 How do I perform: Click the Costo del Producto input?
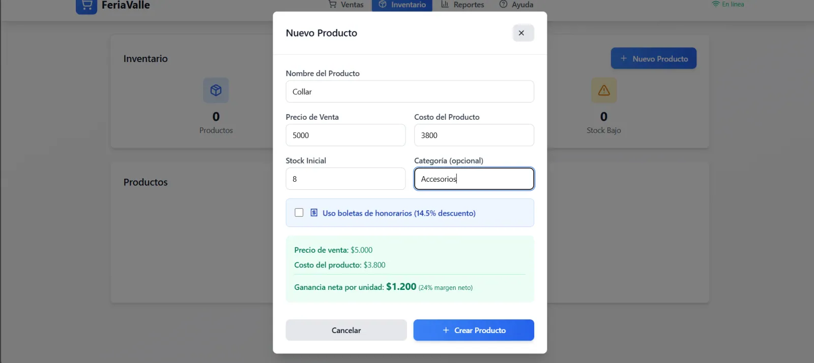(474, 136)
